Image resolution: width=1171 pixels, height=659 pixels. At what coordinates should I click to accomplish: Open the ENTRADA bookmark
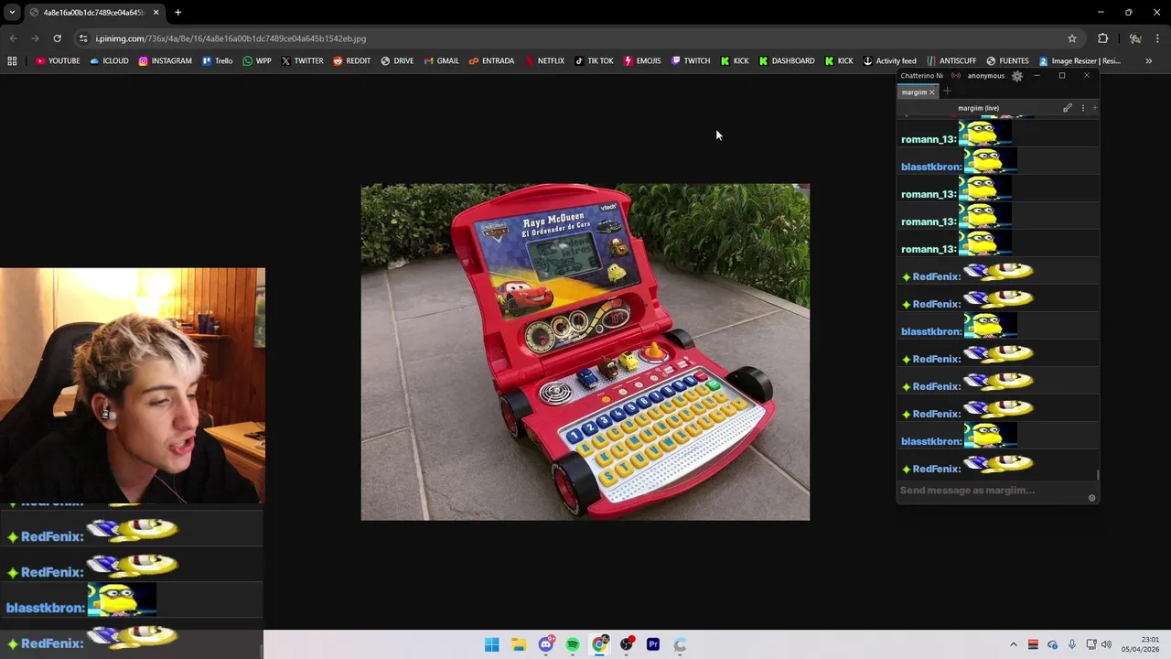coord(491,60)
